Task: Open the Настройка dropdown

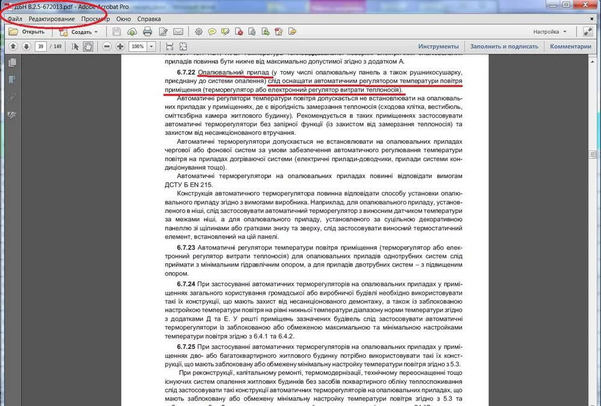Action: pos(550,32)
